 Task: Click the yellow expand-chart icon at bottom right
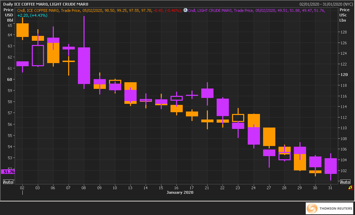coord(350,187)
